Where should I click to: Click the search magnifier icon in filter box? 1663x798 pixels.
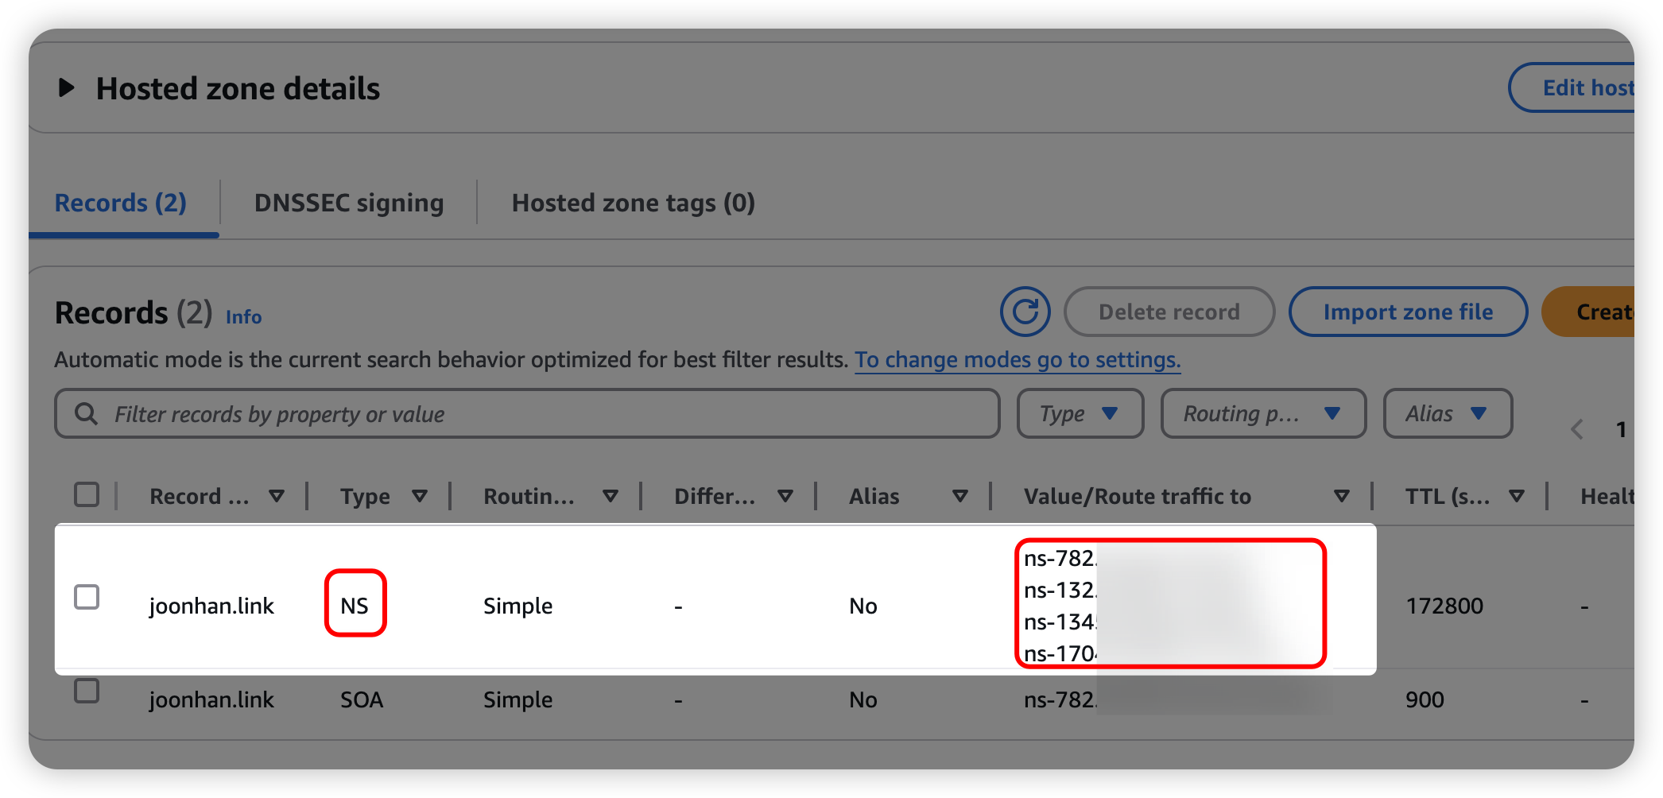[86, 413]
